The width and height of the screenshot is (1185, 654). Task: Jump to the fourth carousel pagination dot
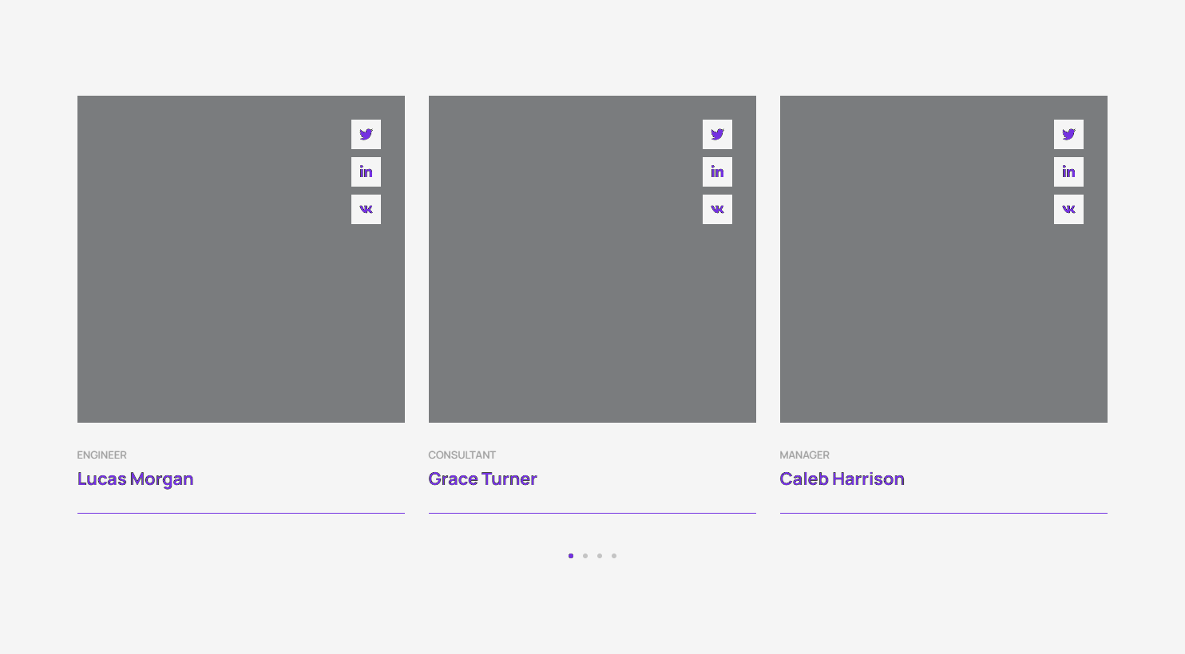(614, 556)
